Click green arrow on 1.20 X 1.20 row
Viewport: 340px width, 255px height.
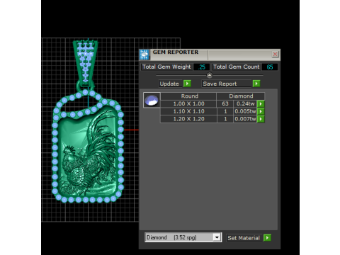point(261,119)
